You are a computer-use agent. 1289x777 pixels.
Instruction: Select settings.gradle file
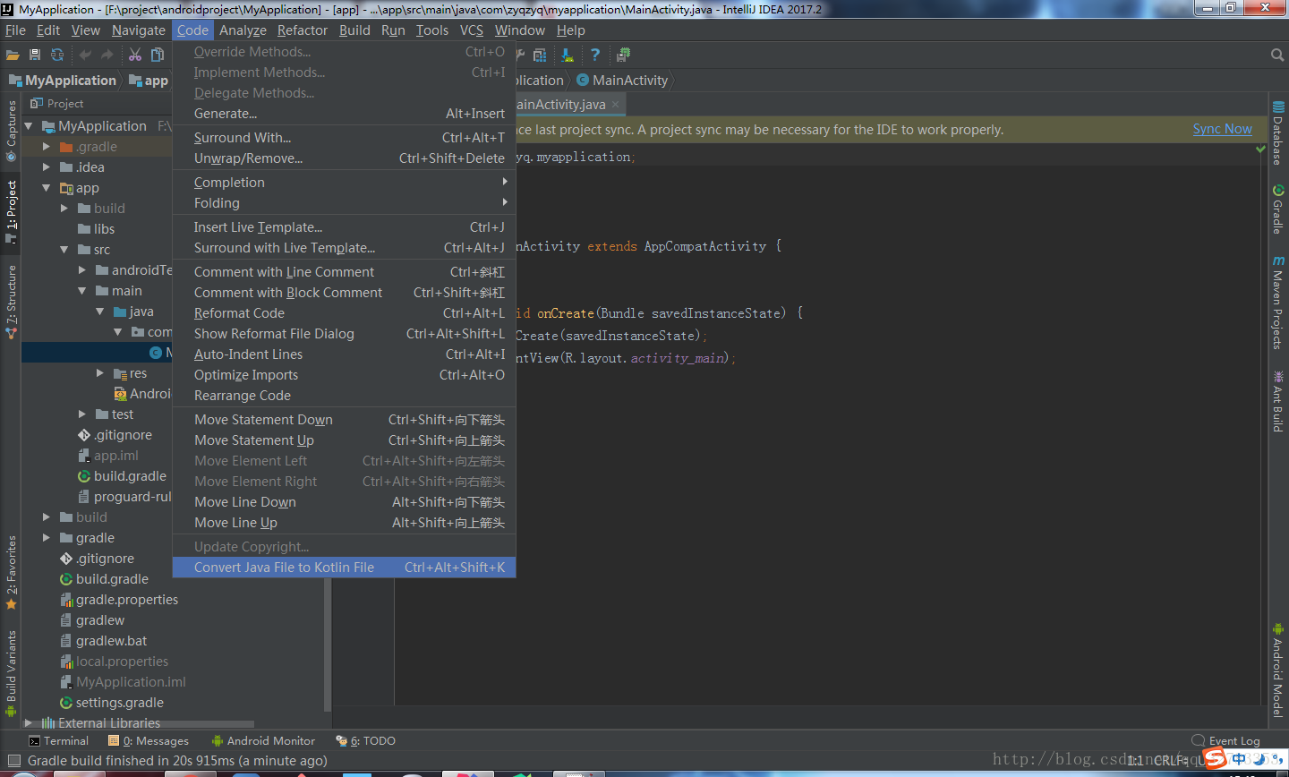tap(112, 703)
